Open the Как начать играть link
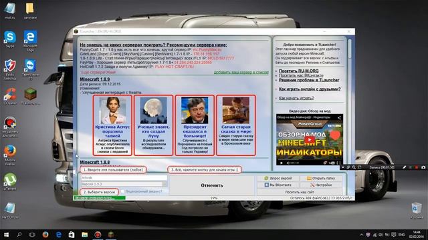 pos(296,98)
